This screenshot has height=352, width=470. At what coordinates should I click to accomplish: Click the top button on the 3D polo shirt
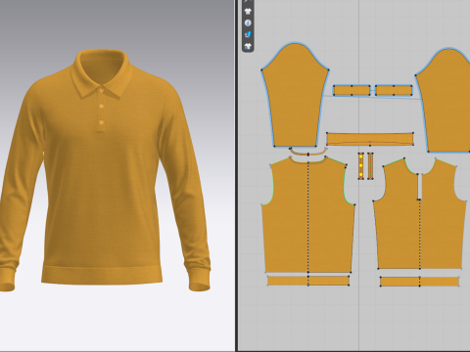pyautogui.click(x=102, y=90)
